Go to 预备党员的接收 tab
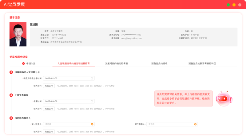The height and width of the screenshot is (139, 246). point(159,64)
